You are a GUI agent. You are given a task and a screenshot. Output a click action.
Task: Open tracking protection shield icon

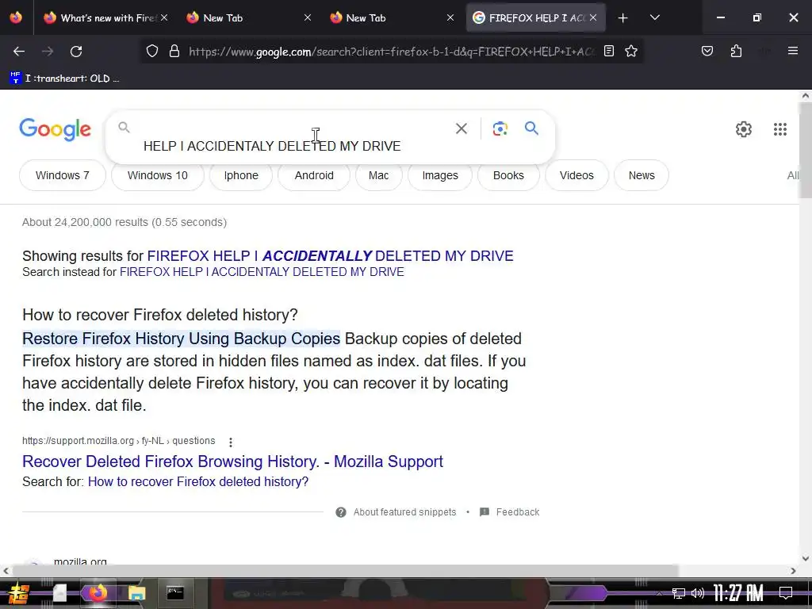pos(151,52)
